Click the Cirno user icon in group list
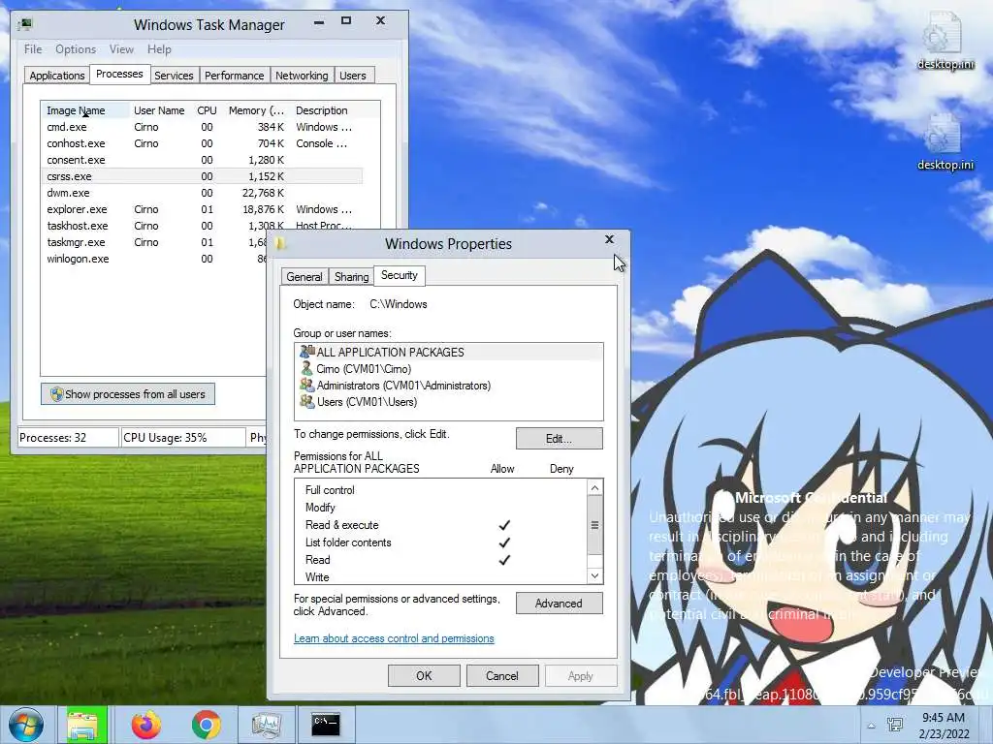 point(307,368)
